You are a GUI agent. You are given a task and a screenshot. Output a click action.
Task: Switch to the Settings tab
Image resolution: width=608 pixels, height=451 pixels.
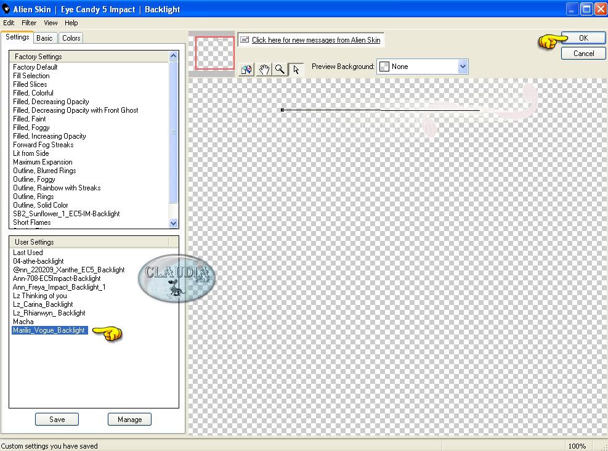pos(17,37)
